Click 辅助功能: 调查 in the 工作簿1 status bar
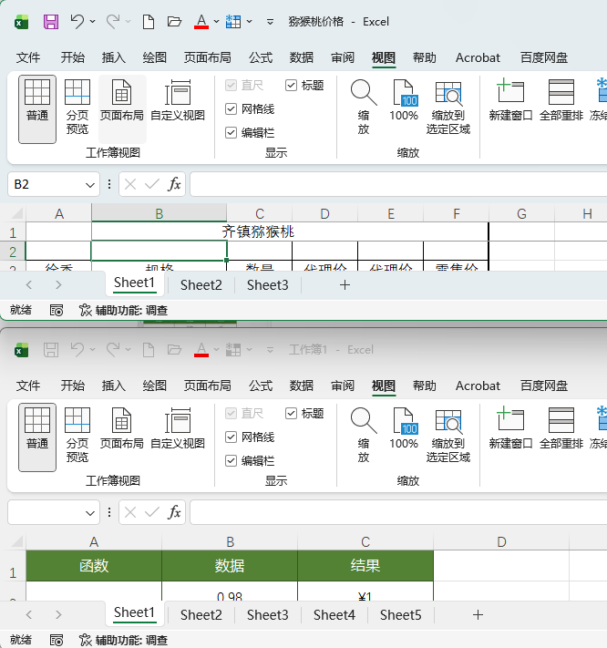Screen dimensions: 607x648 pos(124,640)
